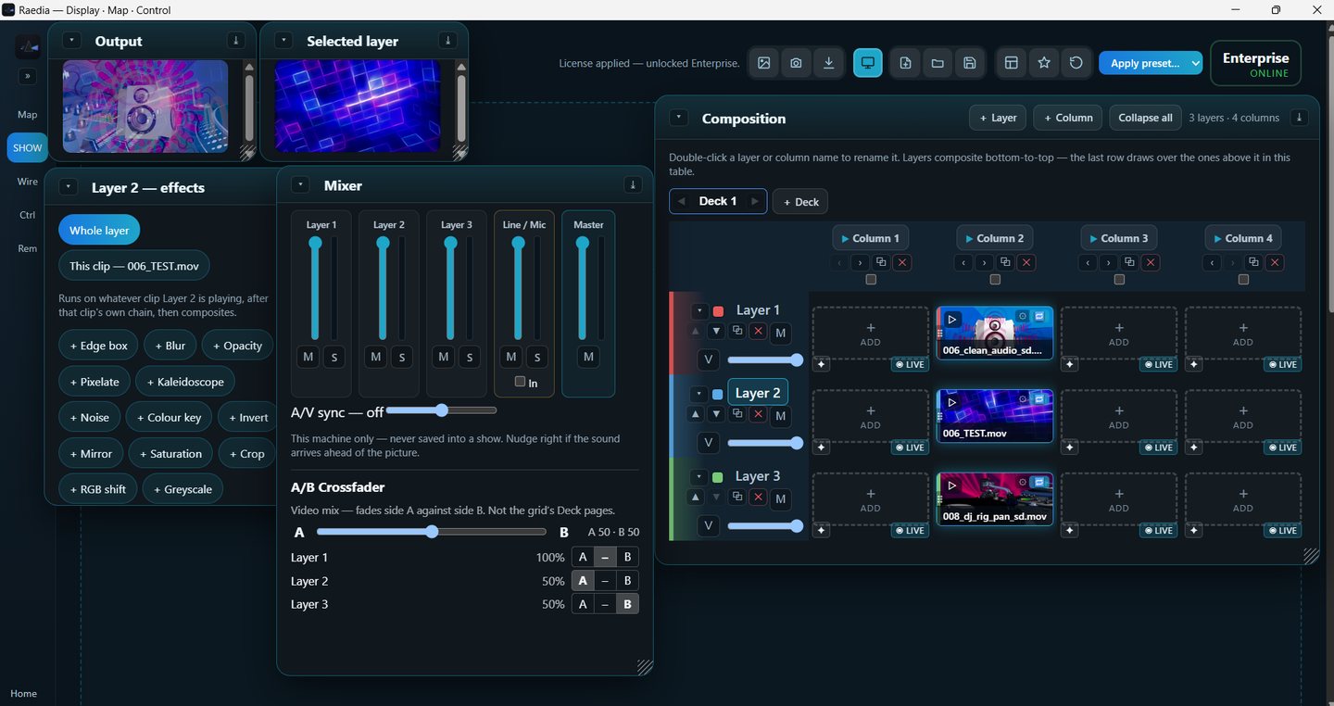
Task: Toggle the monitor display icon in top toolbar
Action: (868, 63)
